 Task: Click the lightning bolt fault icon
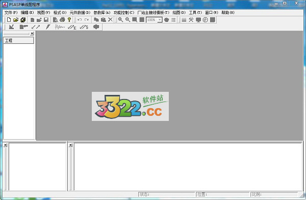tap(48, 27)
